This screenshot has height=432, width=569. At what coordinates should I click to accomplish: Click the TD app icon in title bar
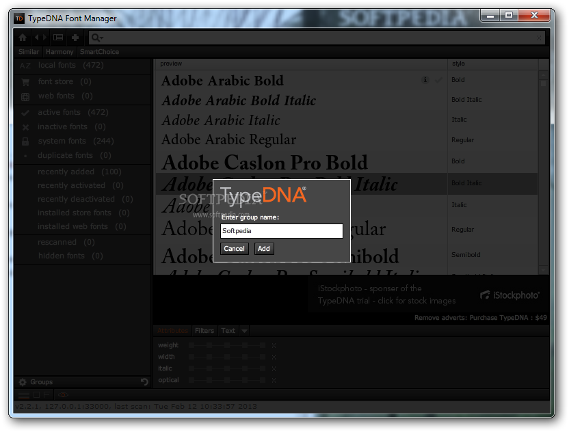pyautogui.click(x=19, y=18)
